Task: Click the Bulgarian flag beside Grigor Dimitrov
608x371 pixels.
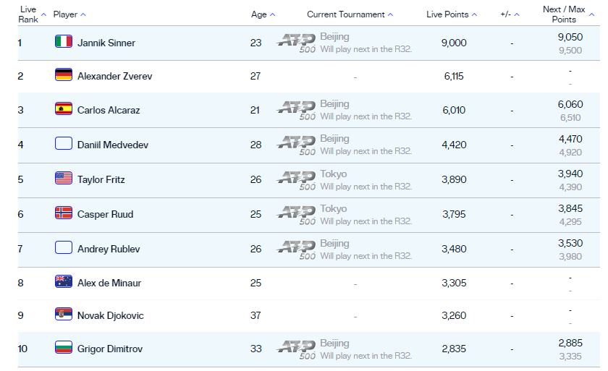Action: [x=64, y=349]
